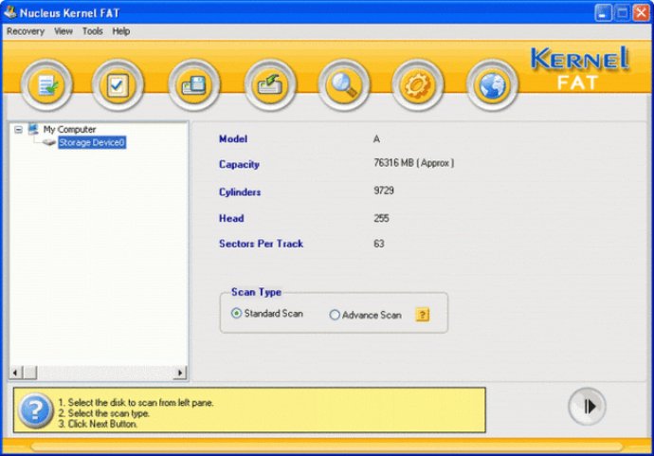This screenshot has height=456, width=654.
Task: Click the Sectors Per Track label
Action: pyautogui.click(x=261, y=244)
